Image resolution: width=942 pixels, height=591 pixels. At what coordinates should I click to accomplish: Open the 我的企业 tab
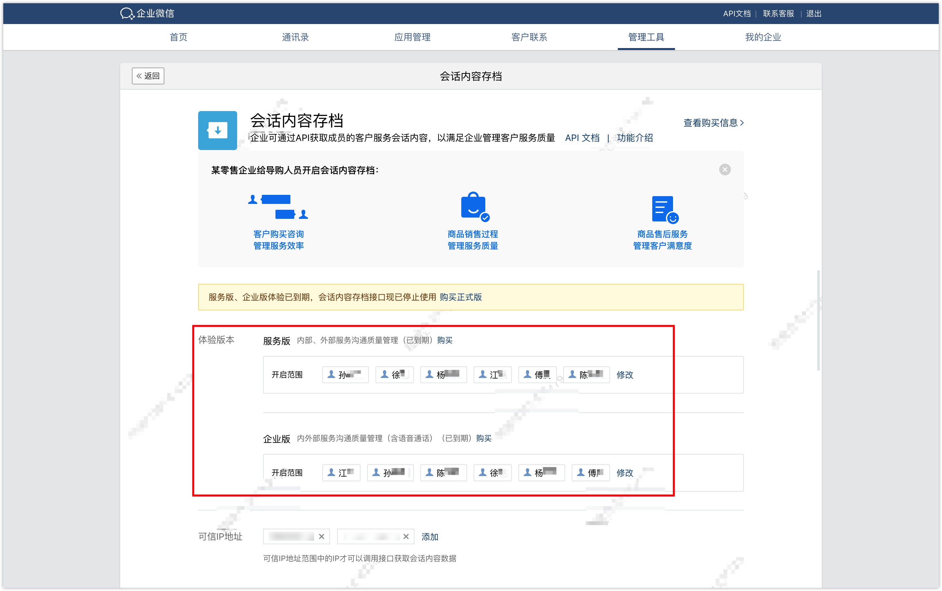763,37
